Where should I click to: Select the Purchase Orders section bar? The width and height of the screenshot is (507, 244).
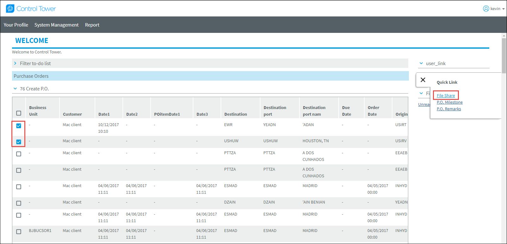210,76
